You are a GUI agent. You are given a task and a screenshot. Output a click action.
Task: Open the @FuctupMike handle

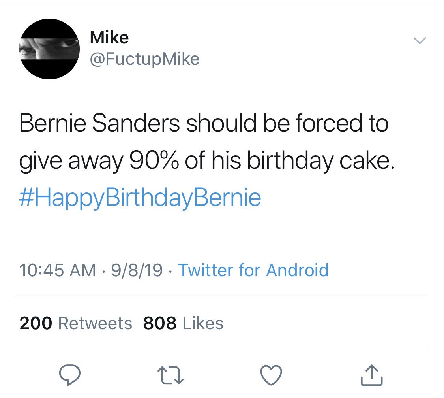(145, 59)
